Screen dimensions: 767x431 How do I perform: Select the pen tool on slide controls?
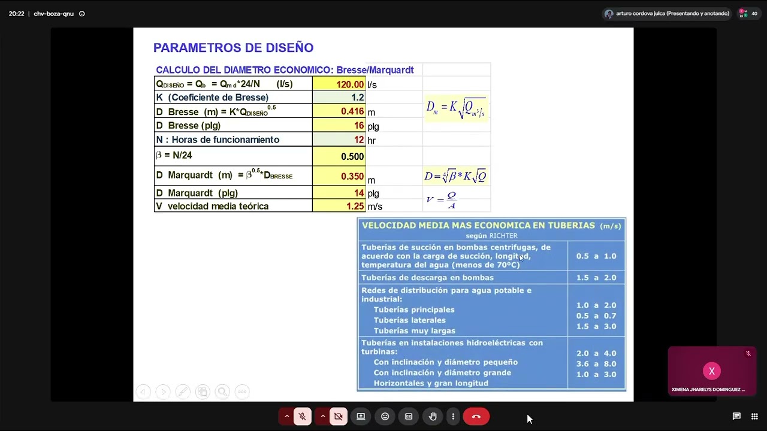click(x=183, y=392)
